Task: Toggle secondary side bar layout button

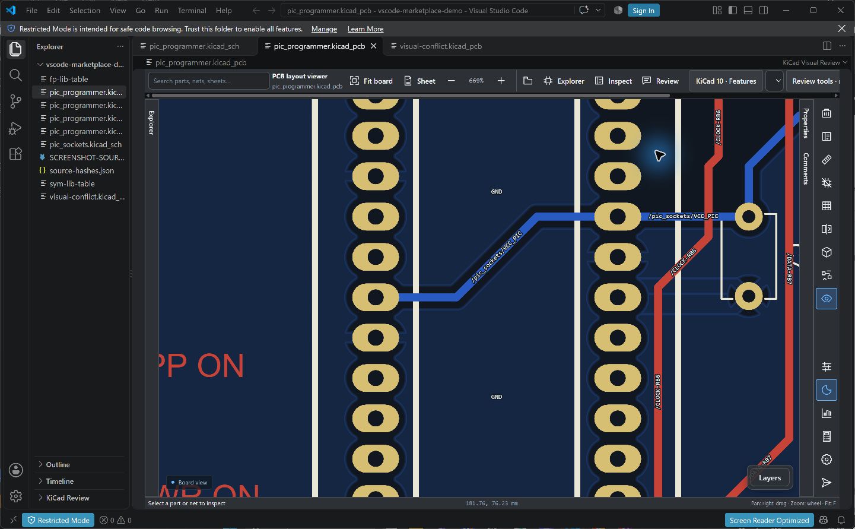Action: [x=764, y=10]
